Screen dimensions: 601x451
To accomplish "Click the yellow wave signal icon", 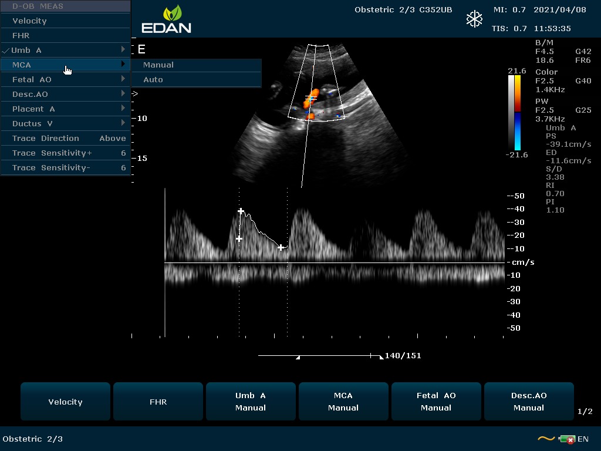I will coord(546,439).
